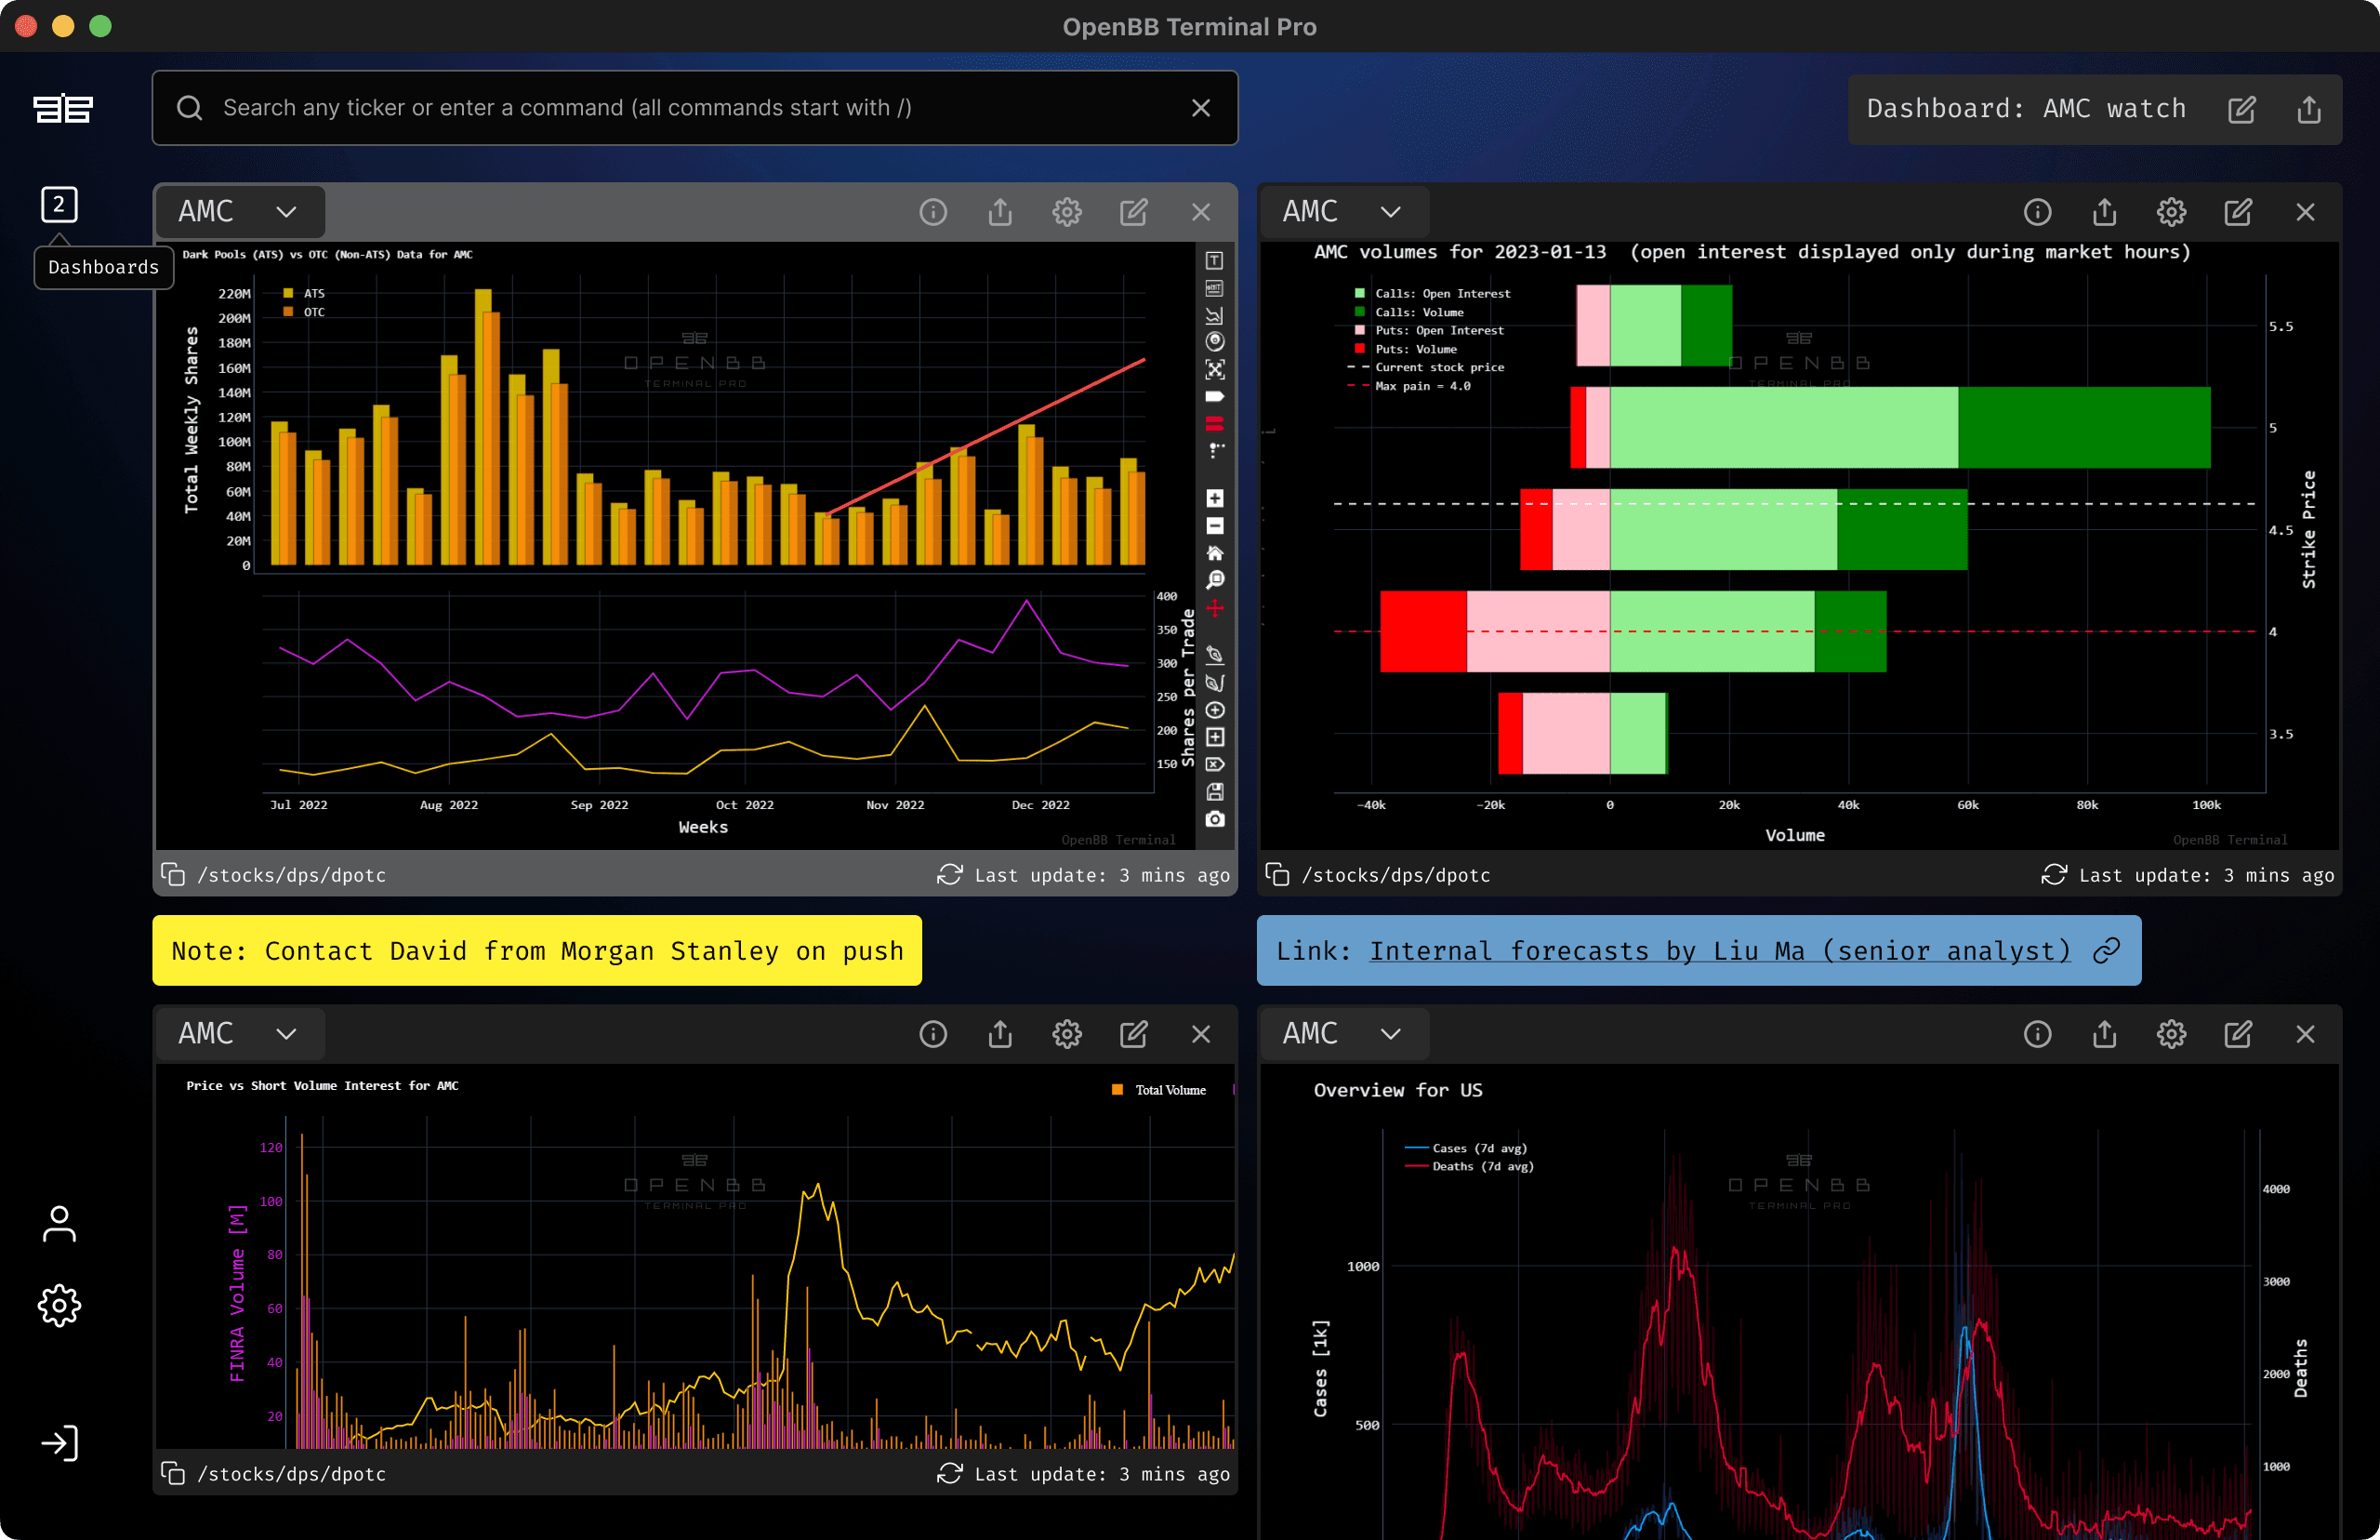Image resolution: width=2380 pixels, height=1540 pixels.
Task: Clear the search bar with the X
Action: [1200, 108]
